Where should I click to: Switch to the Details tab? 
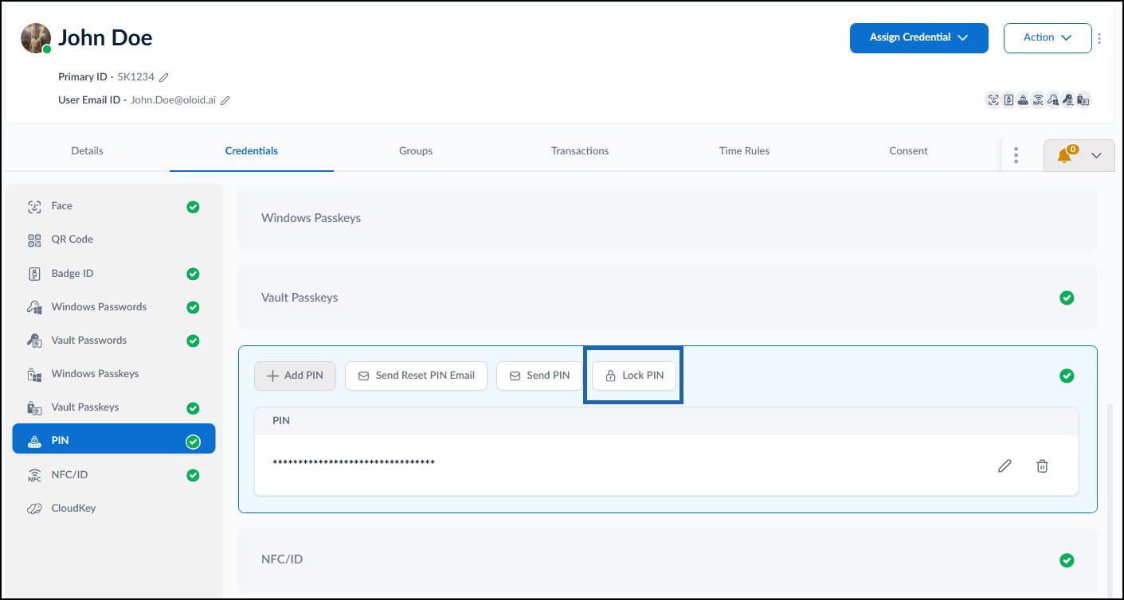(87, 150)
